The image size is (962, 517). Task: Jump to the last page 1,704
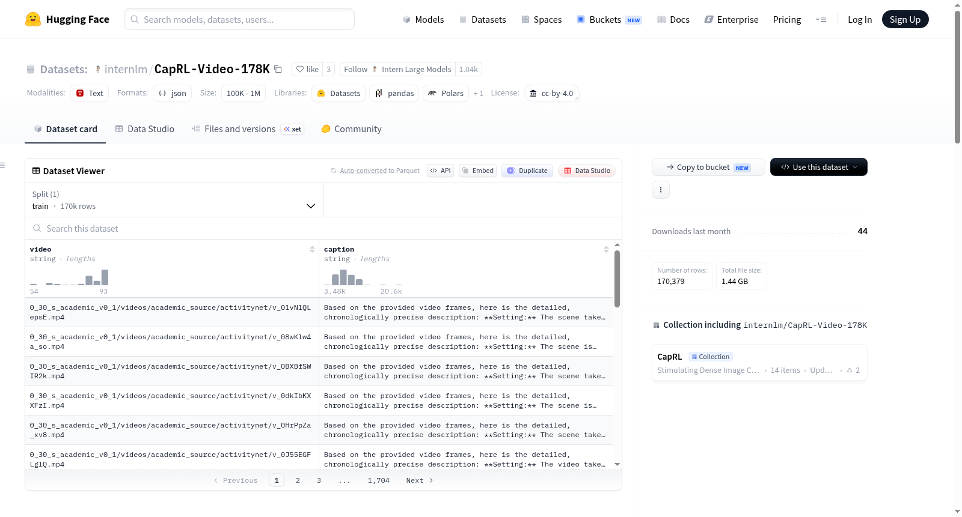379,480
